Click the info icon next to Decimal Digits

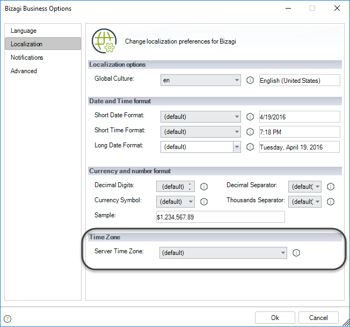204,187
